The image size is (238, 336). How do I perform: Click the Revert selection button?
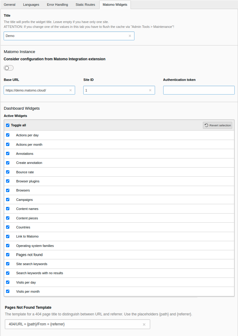tap(217, 125)
